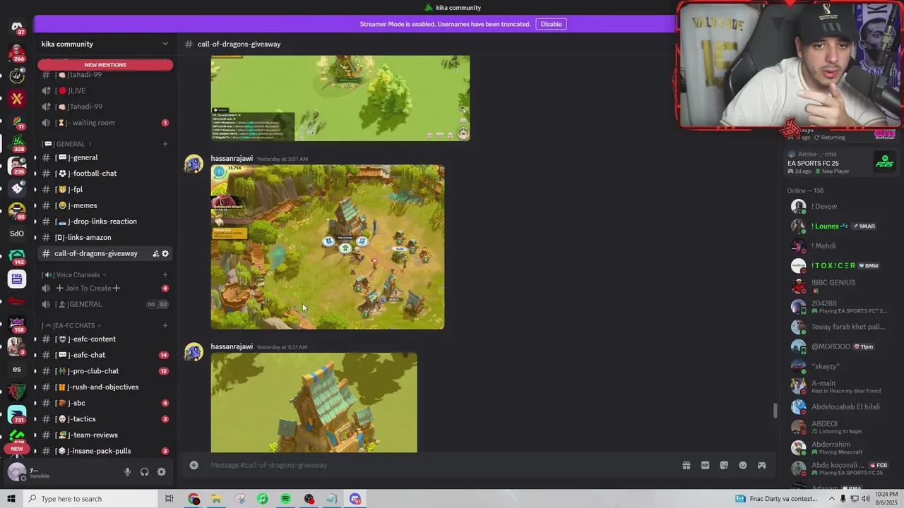Join the Join To Create voice channel
The image size is (904, 508).
[x=105, y=288]
